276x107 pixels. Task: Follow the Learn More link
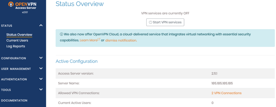[x=88, y=40]
